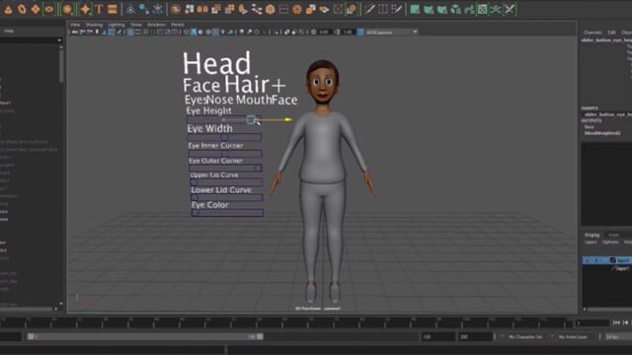
Task: Click the green cube shelf icon
Action: 455,9
